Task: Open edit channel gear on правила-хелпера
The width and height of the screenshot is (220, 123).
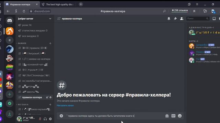Action: [51, 97]
